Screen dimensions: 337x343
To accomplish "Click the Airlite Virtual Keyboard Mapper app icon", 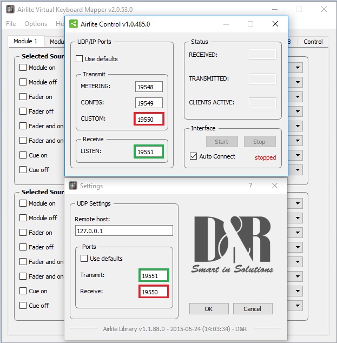I will [x=10, y=9].
